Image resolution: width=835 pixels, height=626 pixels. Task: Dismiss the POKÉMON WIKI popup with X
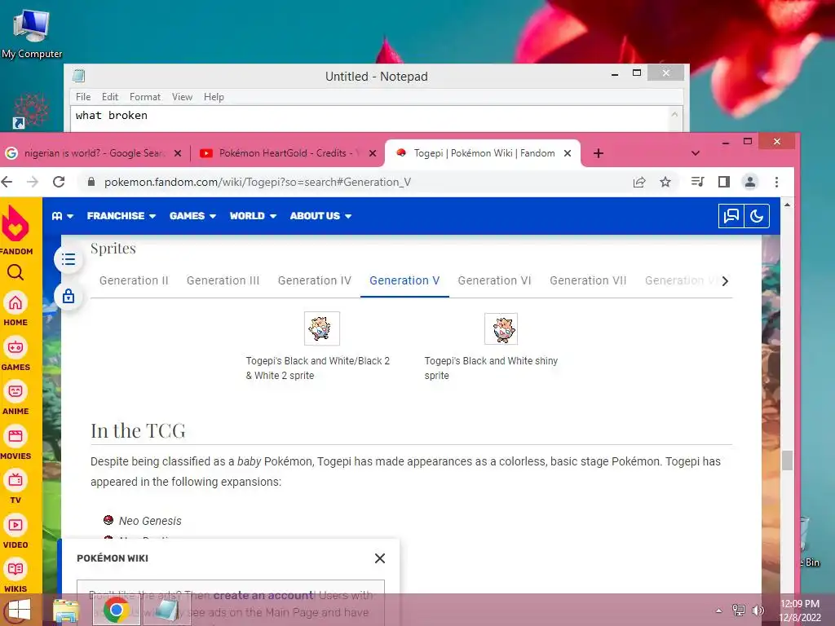380,558
